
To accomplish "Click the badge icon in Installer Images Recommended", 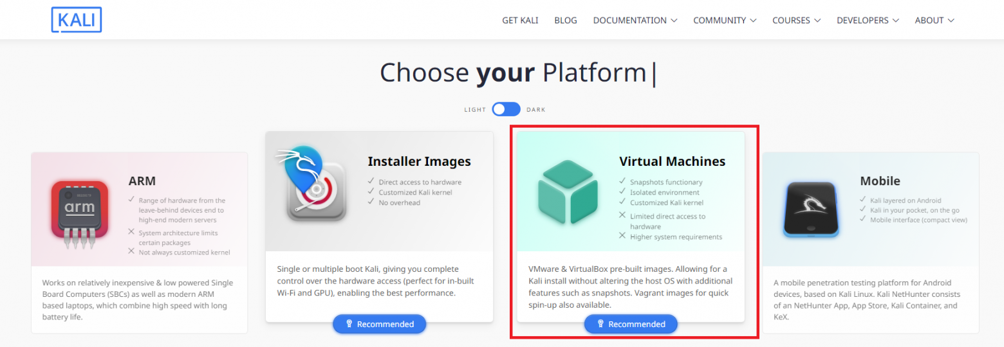I will tap(349, 325).
